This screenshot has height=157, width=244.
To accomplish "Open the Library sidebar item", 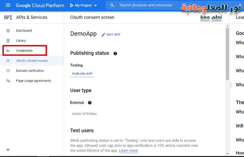I will point(32,41).
